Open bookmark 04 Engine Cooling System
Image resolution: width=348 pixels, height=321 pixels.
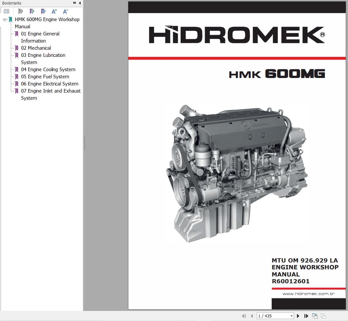48,70
